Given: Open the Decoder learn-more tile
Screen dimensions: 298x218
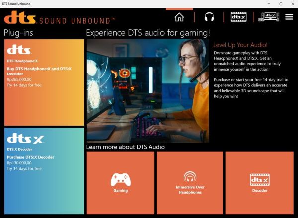Looking at the screenshot, I should pos(260,183).
